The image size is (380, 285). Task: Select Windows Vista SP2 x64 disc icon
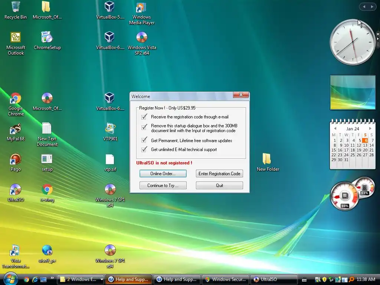142,44
